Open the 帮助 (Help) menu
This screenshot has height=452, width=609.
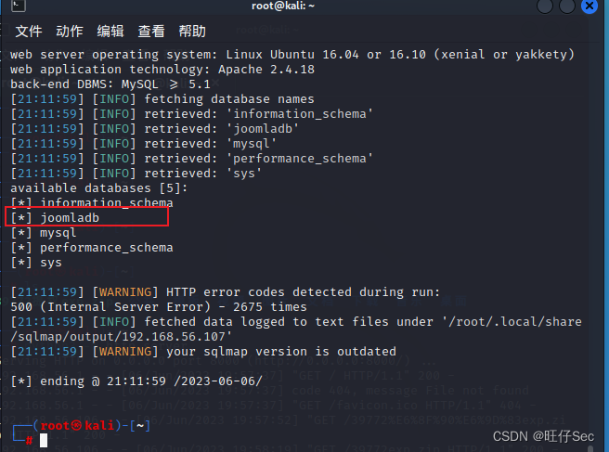pos(192,31)
